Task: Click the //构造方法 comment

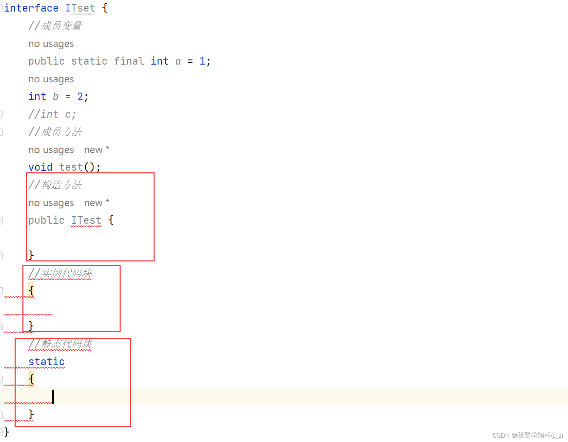Action: (x=55, y=185)
